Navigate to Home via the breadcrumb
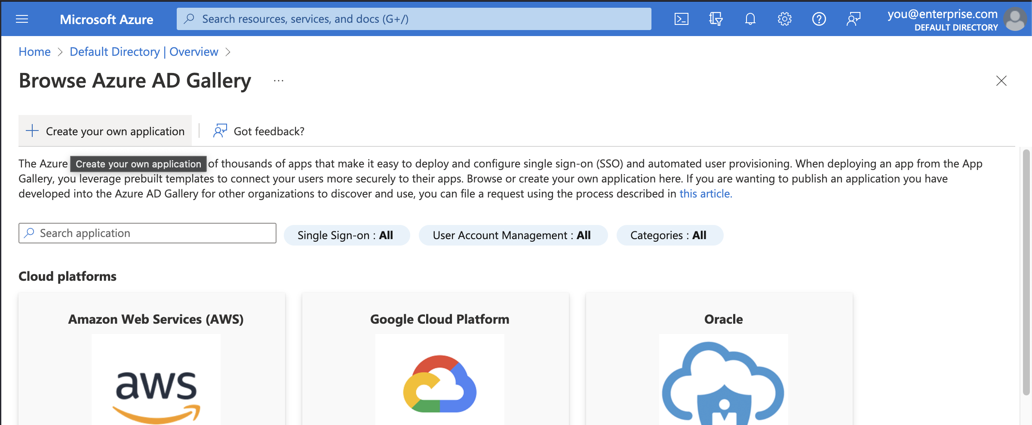 pyautogui.click(x=34, y=52)
